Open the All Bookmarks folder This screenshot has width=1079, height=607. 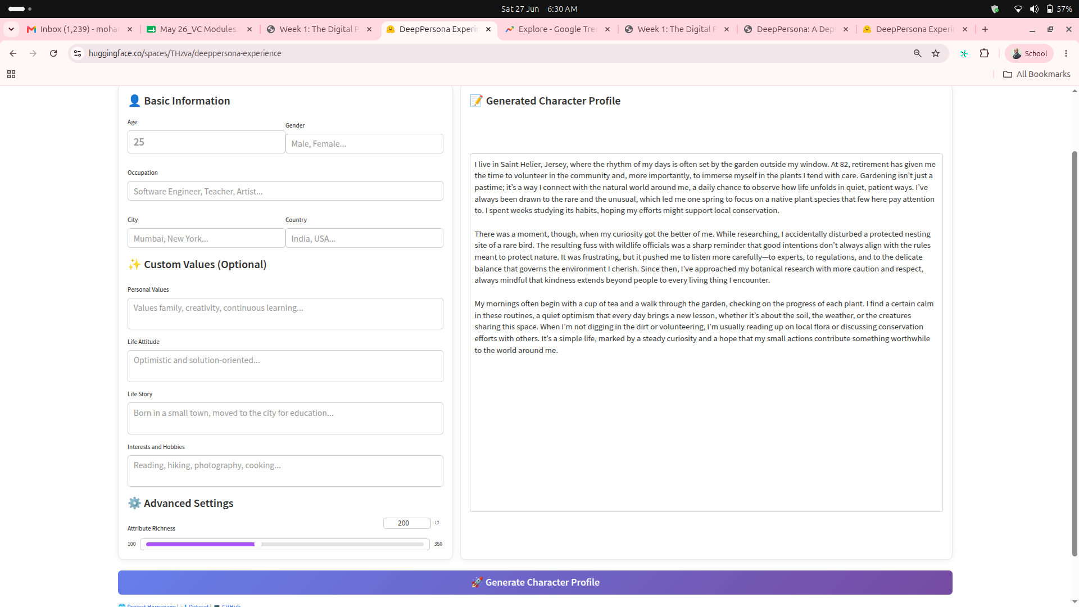pos(1037,74)
